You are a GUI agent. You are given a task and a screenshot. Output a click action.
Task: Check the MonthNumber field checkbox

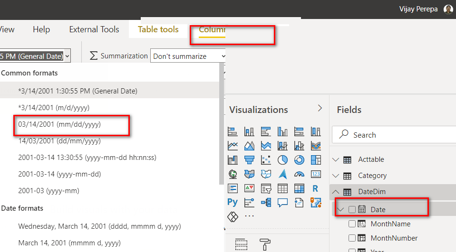(352, 238)
